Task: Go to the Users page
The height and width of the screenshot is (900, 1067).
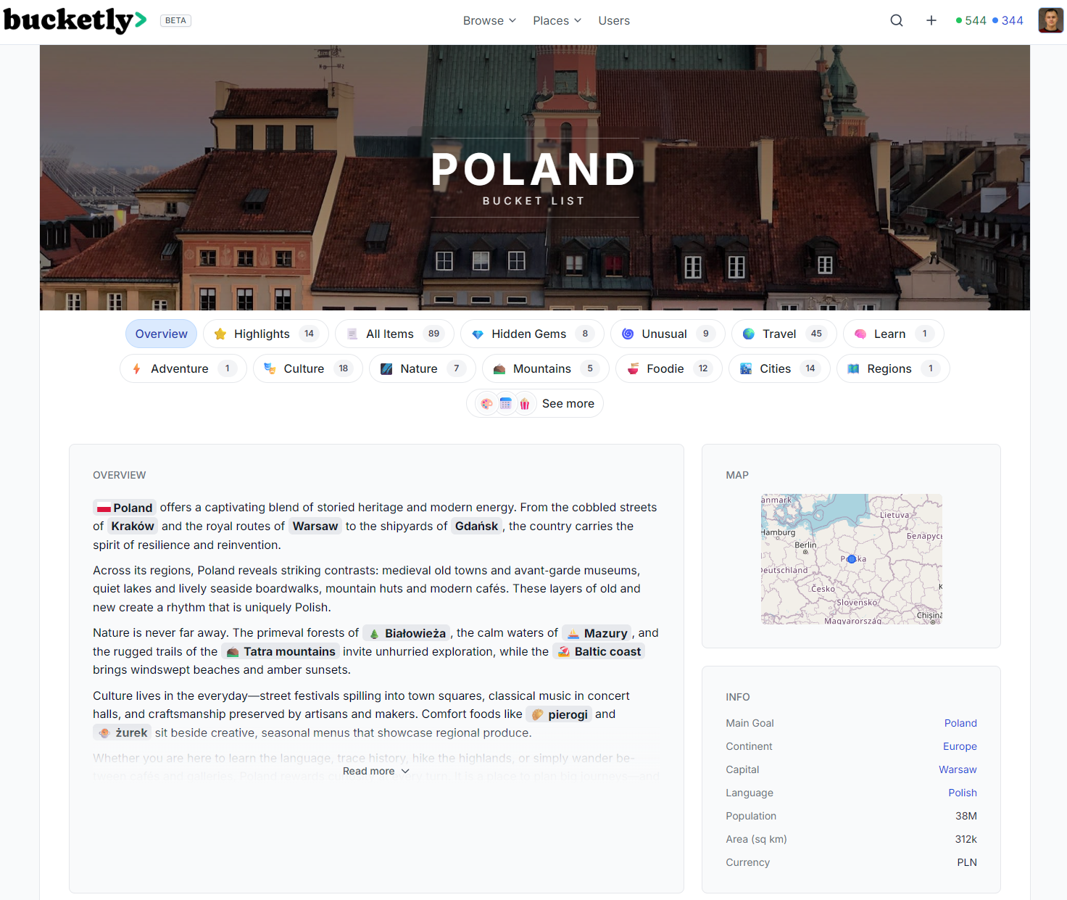Action: pyautogui.click(x=614, y=20)
